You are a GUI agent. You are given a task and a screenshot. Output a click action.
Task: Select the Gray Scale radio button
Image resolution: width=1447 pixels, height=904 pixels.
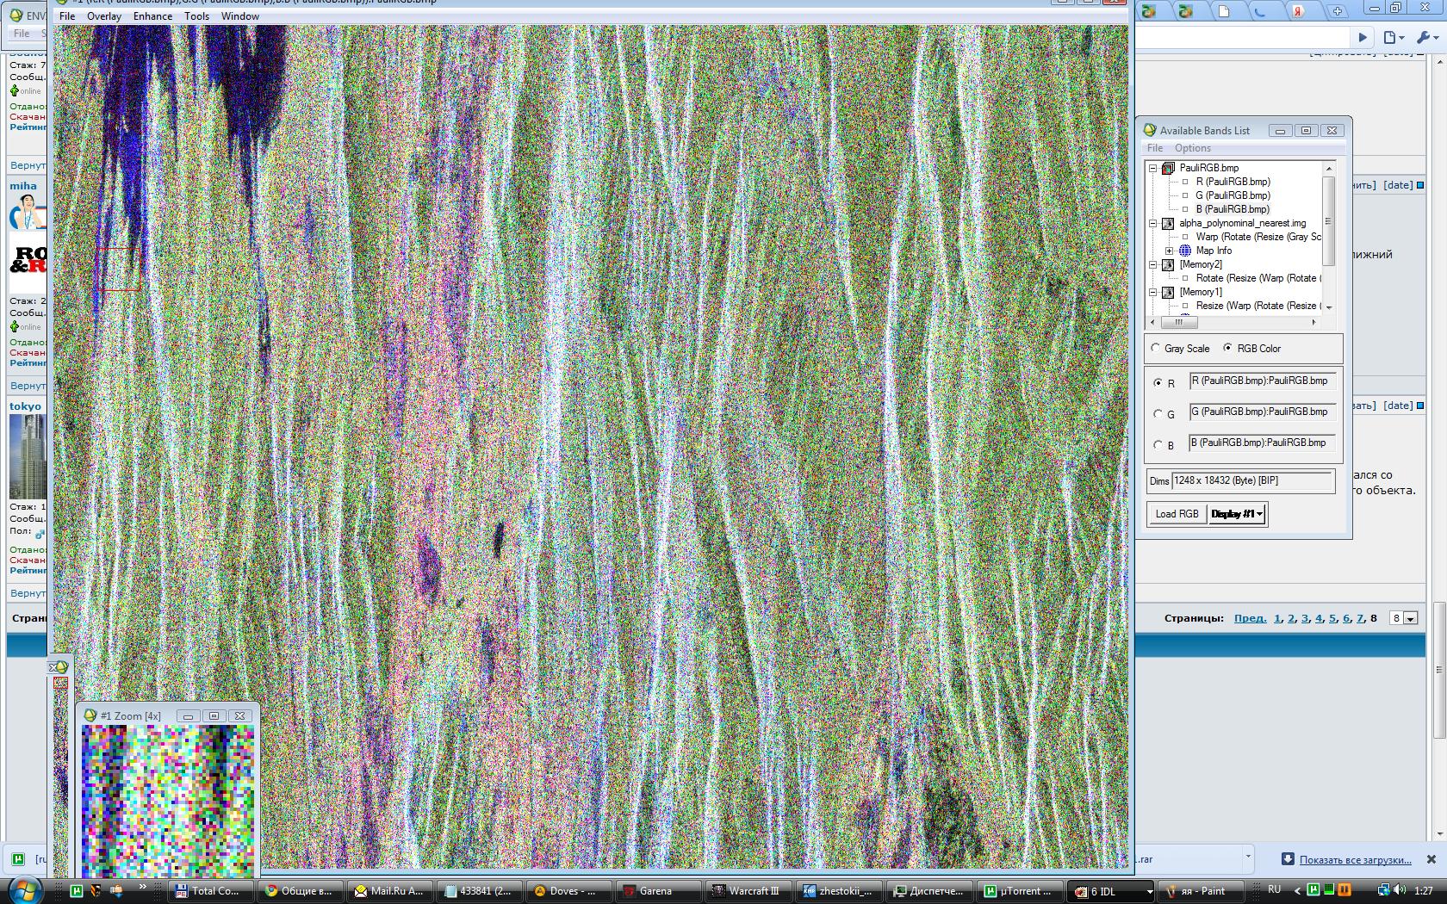[1156, 348]
